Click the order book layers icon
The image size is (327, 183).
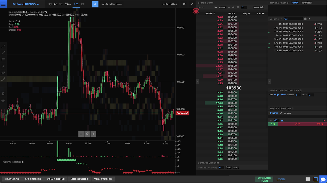click(238, 7)
